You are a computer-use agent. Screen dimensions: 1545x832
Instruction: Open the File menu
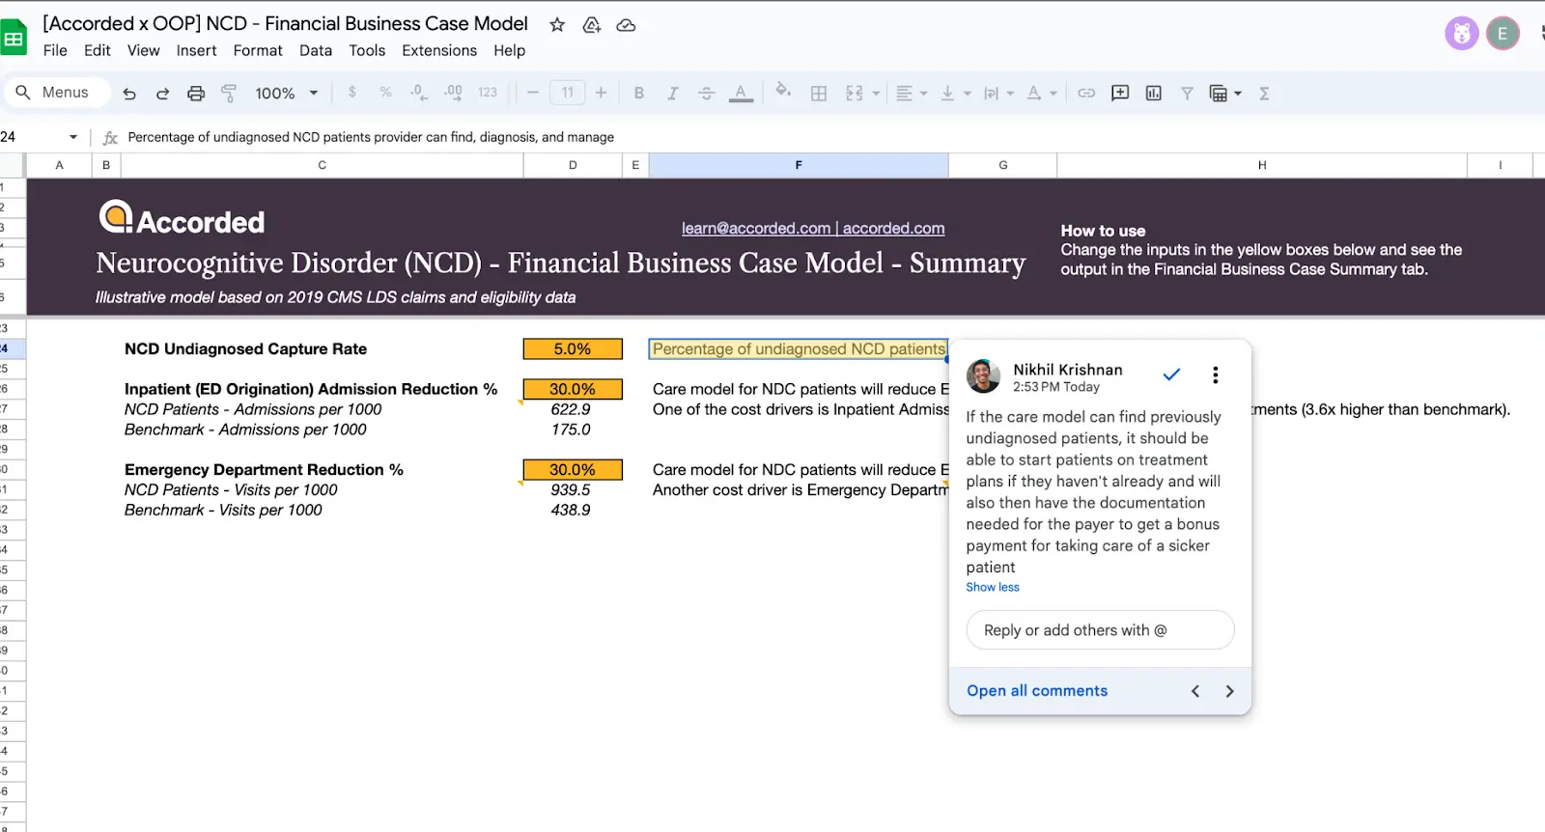(x=55, y=50)
